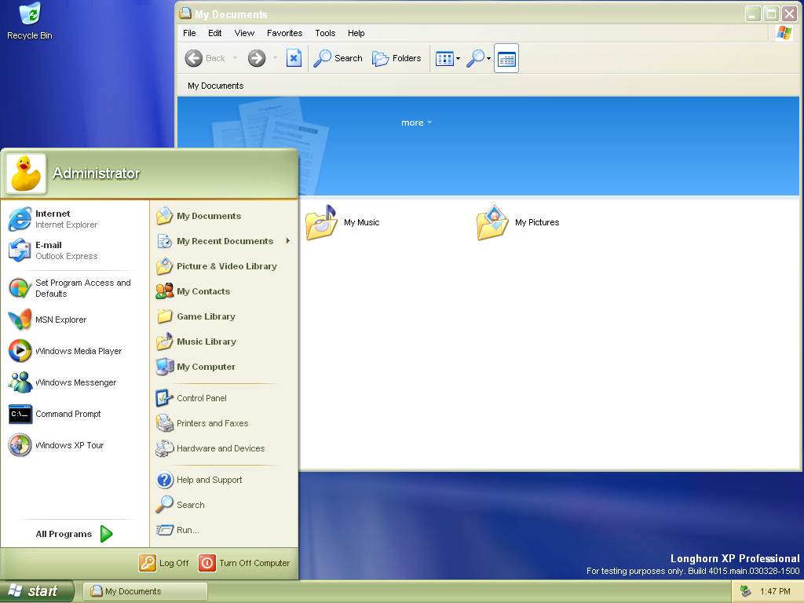Open Internet Explorer from Start menu
This screenshot has height=603, width=804.
[53, 219]
